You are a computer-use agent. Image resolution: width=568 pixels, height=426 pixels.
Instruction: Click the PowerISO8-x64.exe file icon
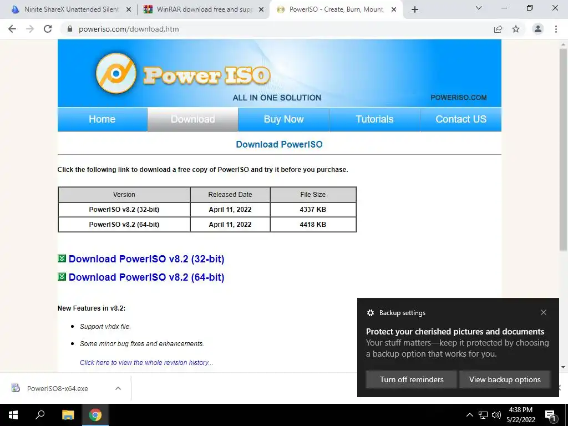(x=16, y=388)
